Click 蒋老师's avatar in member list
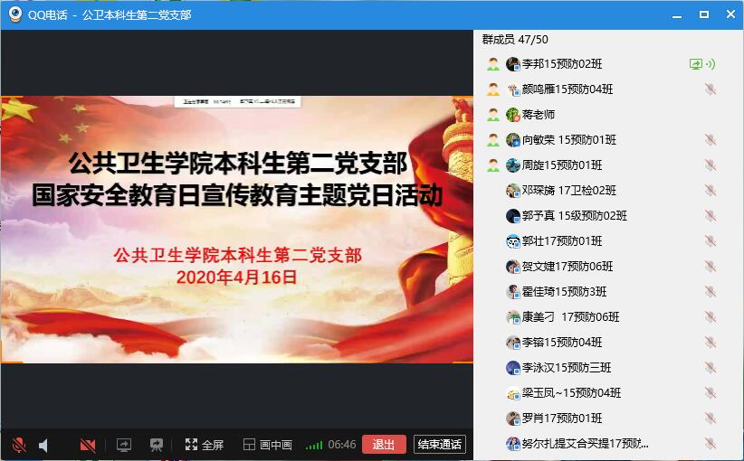Screen dimensions: 744x461 pyautogui.click(x=513, y=115)
